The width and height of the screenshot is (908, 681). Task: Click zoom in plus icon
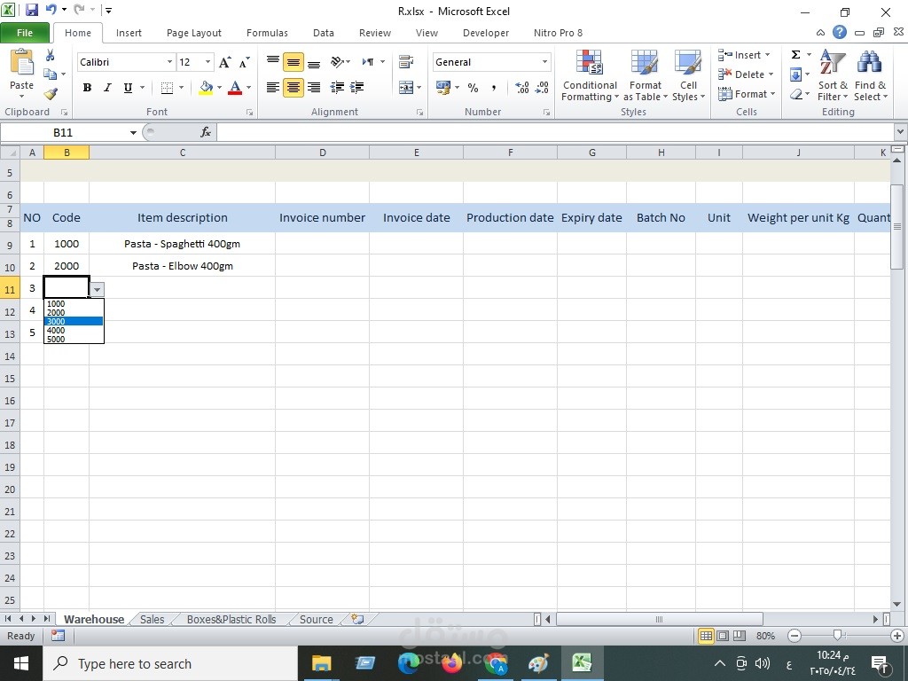[x=898, y=636]
